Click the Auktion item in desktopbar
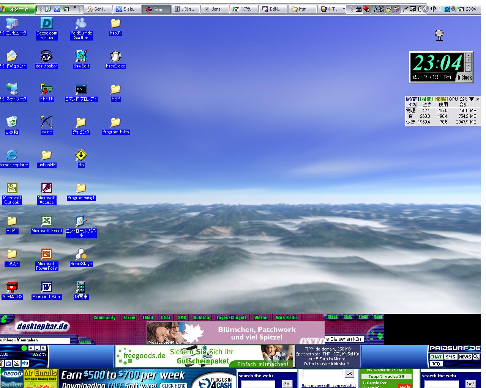This screenshot has height=388, width=486. pos(201,318)
